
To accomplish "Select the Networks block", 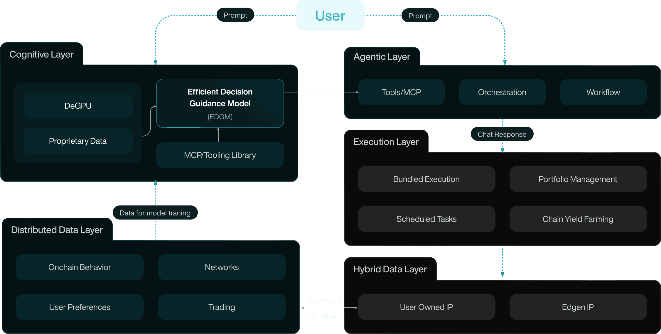I will click(x=222, y=267).
